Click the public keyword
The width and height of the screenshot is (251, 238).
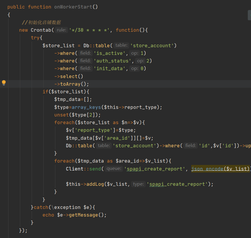tap(16, 7)
